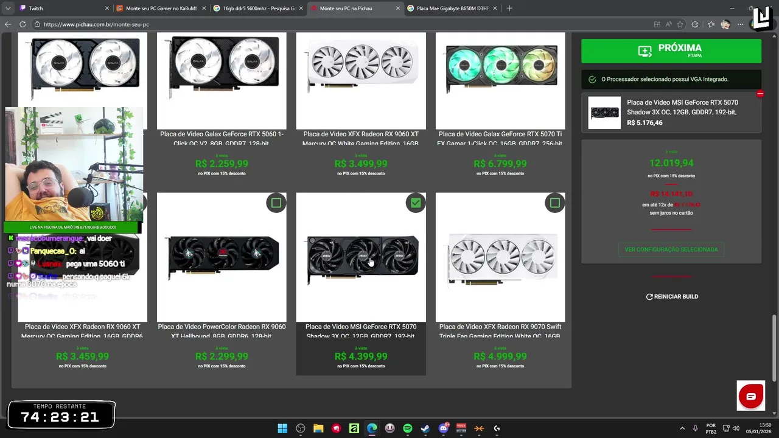Image resolution: width=779 pixels, height=438 pixels.
Task: Click the 12.019,94 total price
Action: (671, 163)
